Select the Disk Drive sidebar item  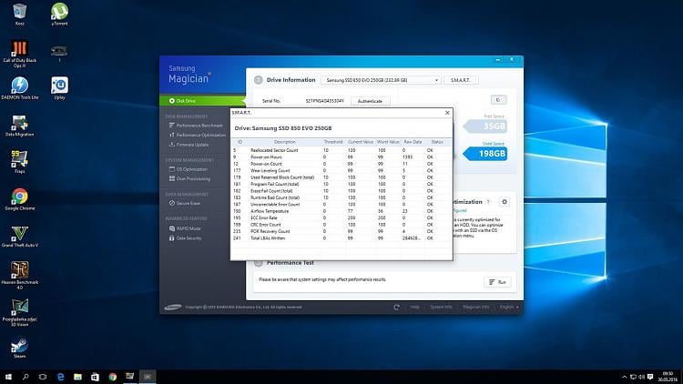click(x=202, y=101)
